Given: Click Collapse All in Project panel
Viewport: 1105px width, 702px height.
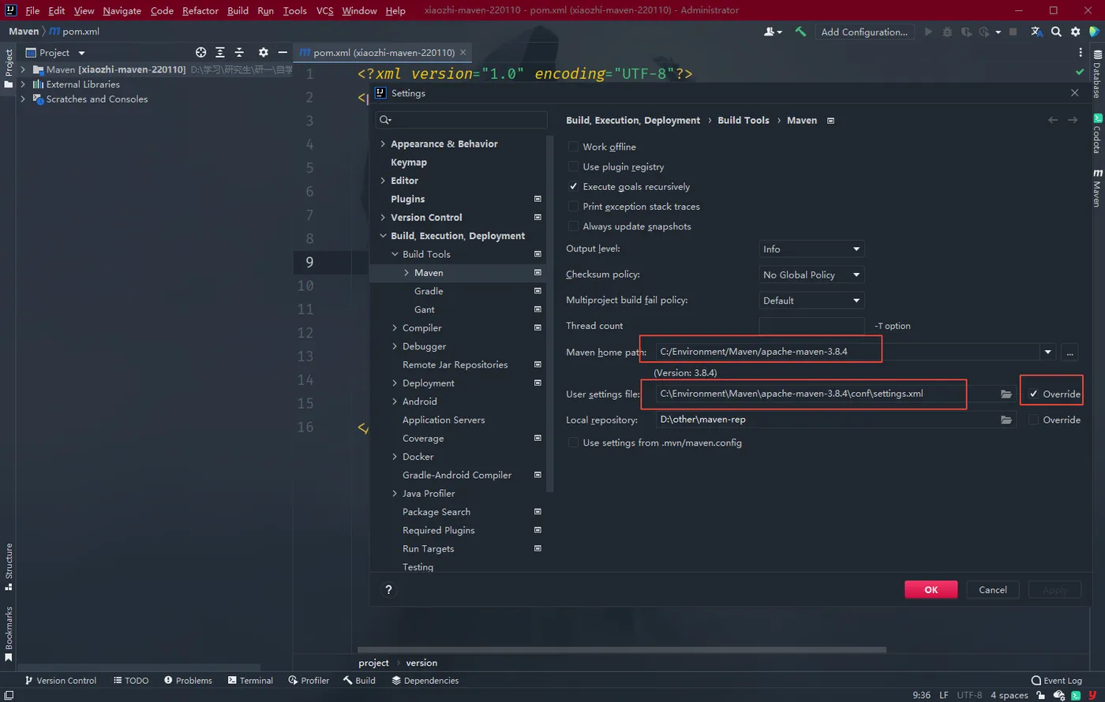Looking at the screenshot, I should click(239, 52).
